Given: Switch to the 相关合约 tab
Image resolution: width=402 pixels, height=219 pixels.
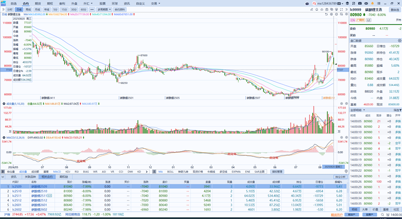Looking at the screenshot, I should pyautogui.click(x=47, y=177).
